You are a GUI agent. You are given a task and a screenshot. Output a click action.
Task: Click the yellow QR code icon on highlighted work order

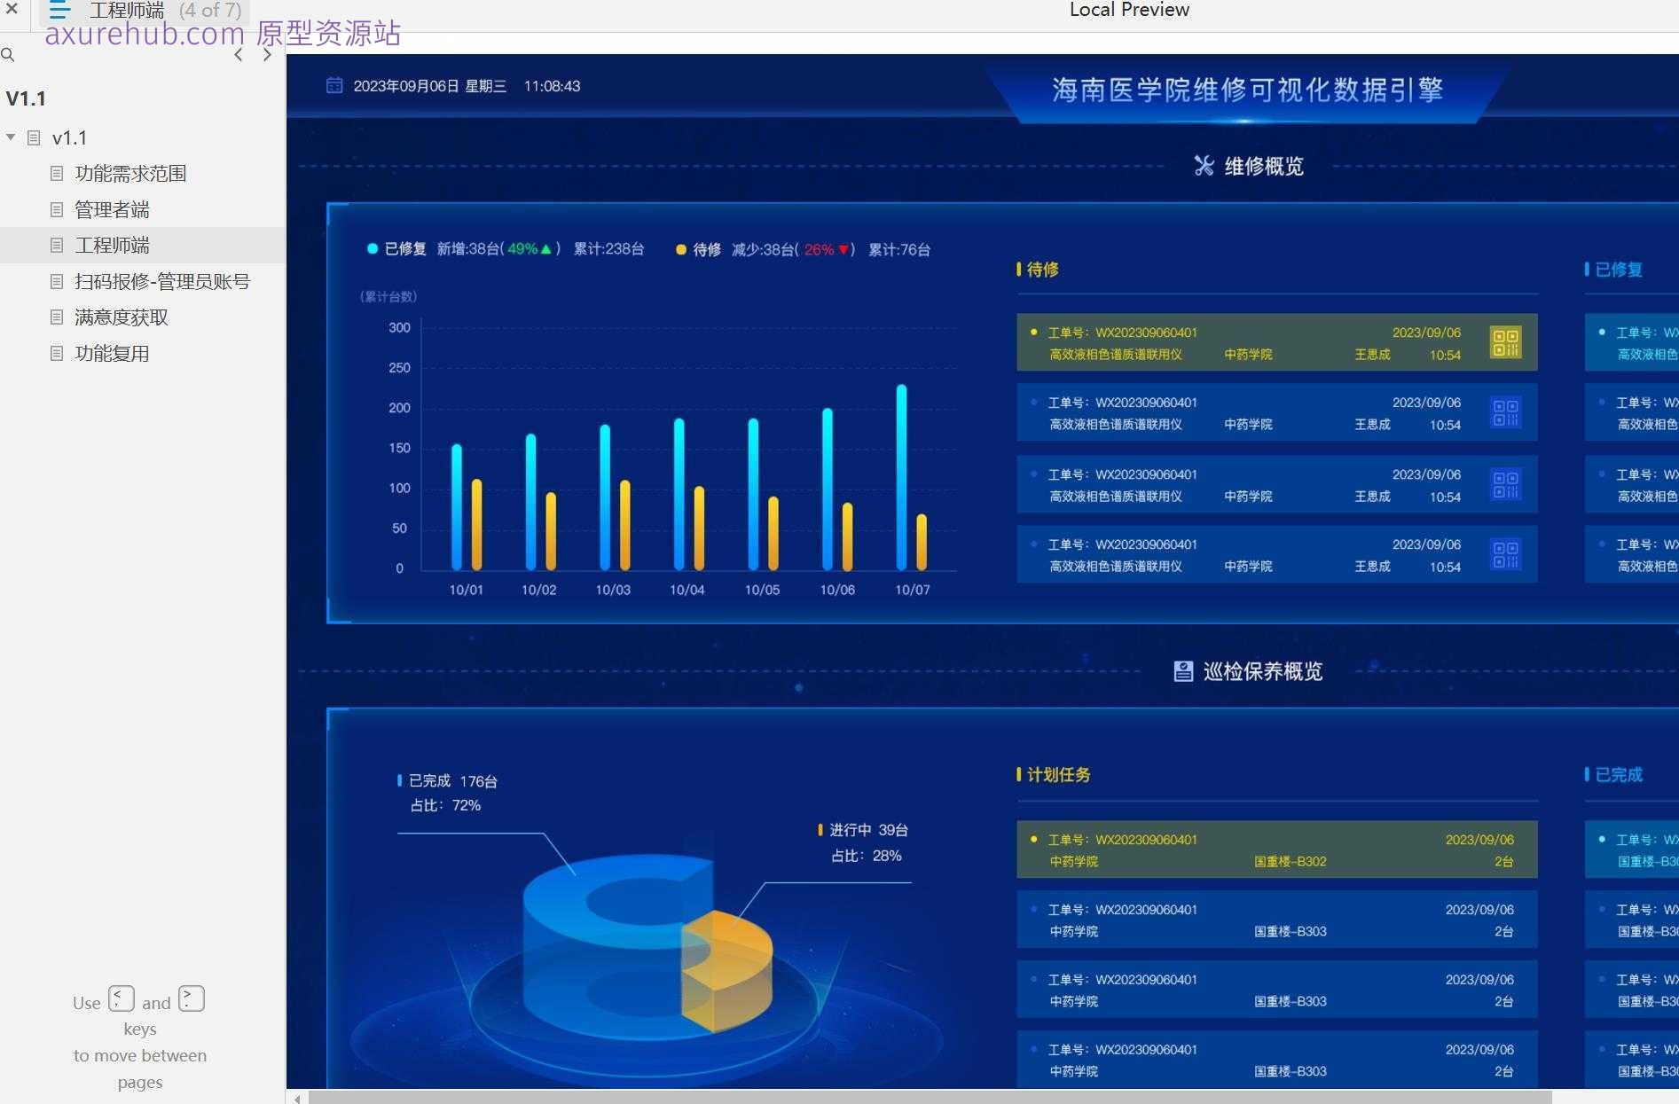pyautogui.click(x=1505, y=341)
